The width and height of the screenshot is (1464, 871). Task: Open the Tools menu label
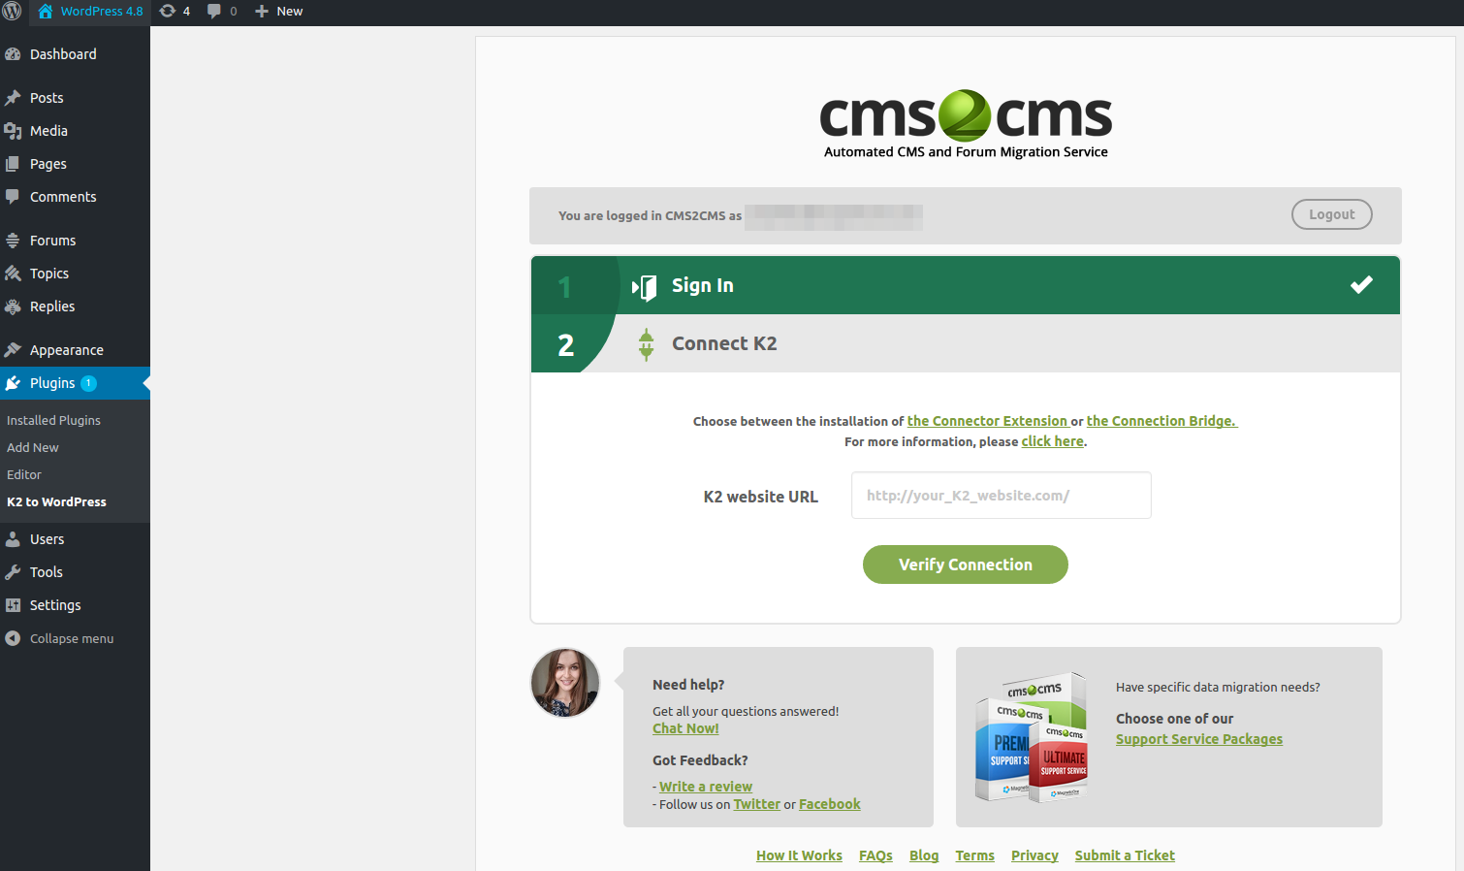tap(47, 572)
